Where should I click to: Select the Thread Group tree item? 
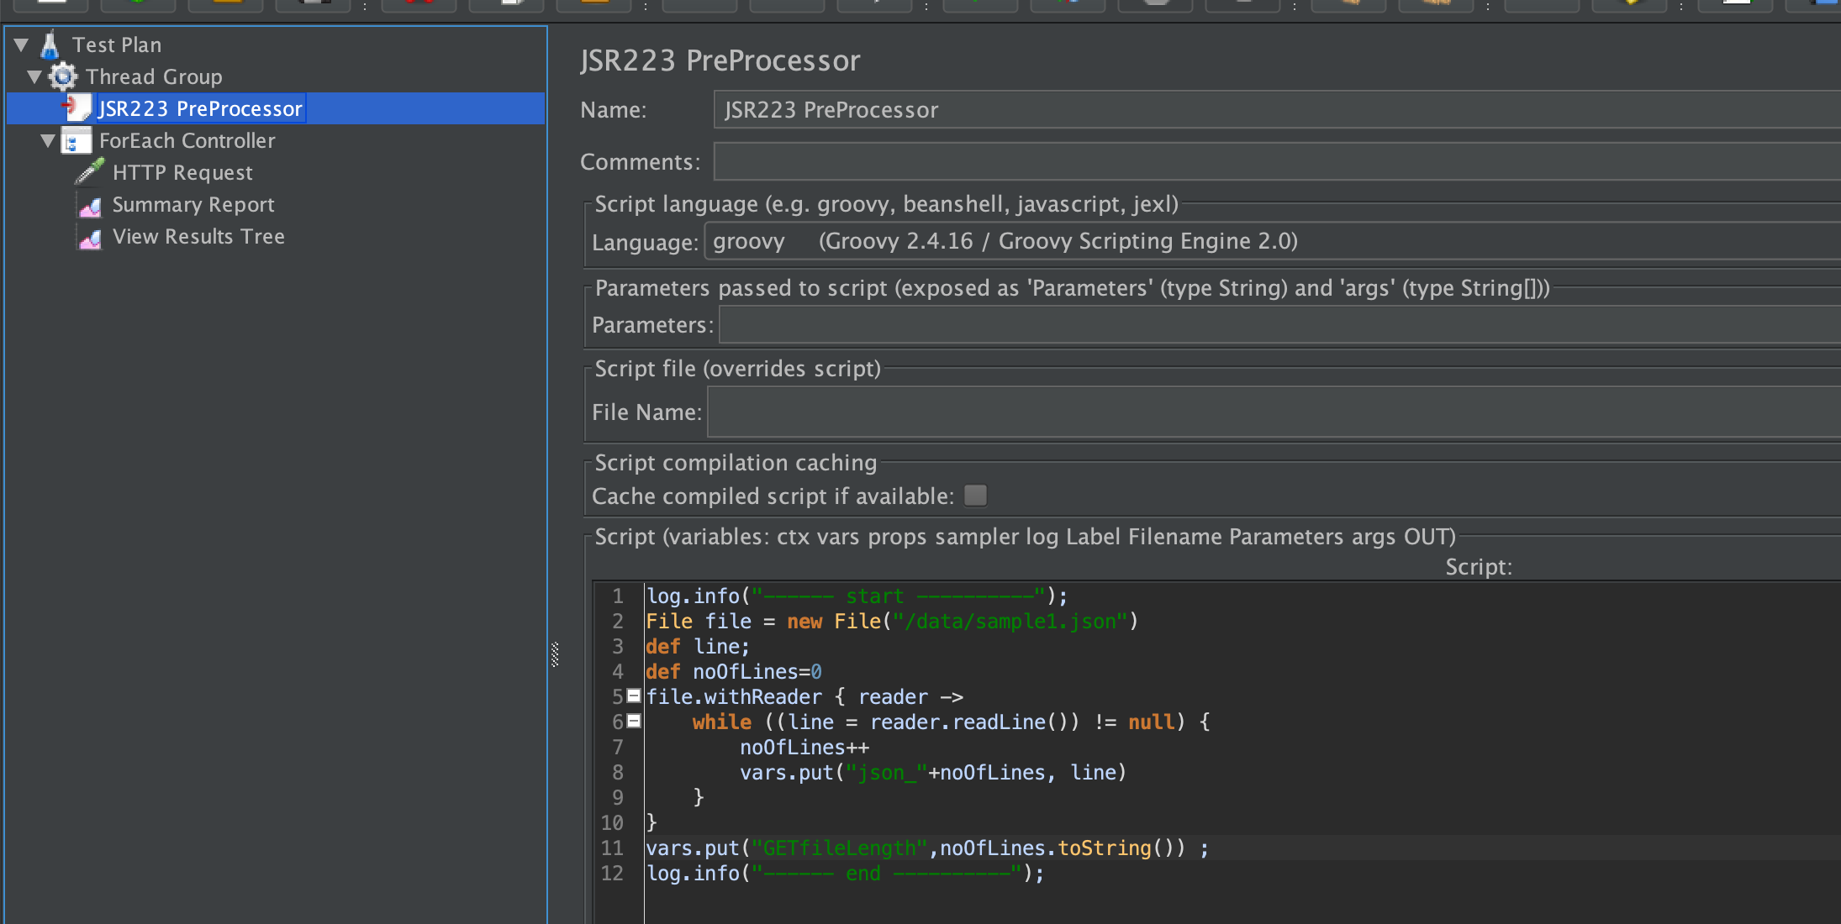point(154,76)
